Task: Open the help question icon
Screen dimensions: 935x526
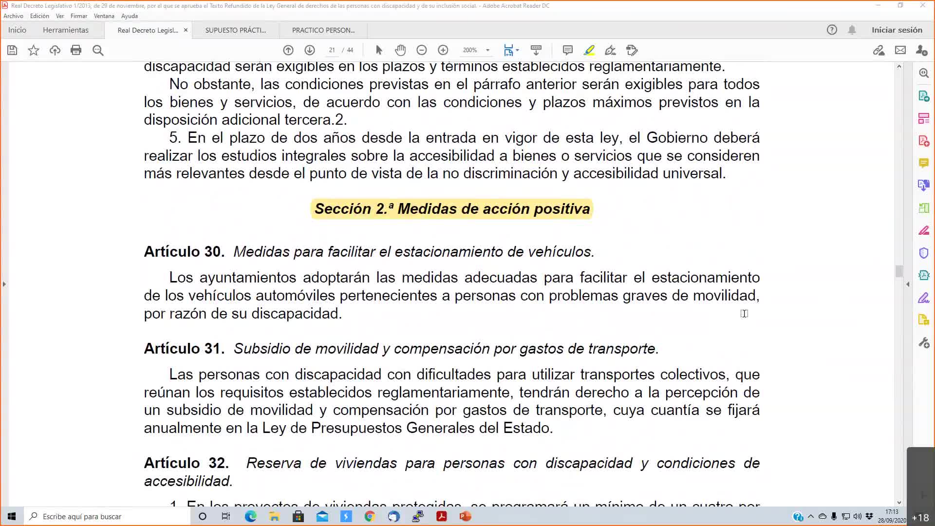Action: pos(832,30)
